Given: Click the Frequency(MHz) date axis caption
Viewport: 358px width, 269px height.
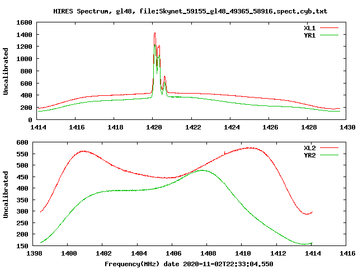Looking at the screenshot, I should pos(189,264).
